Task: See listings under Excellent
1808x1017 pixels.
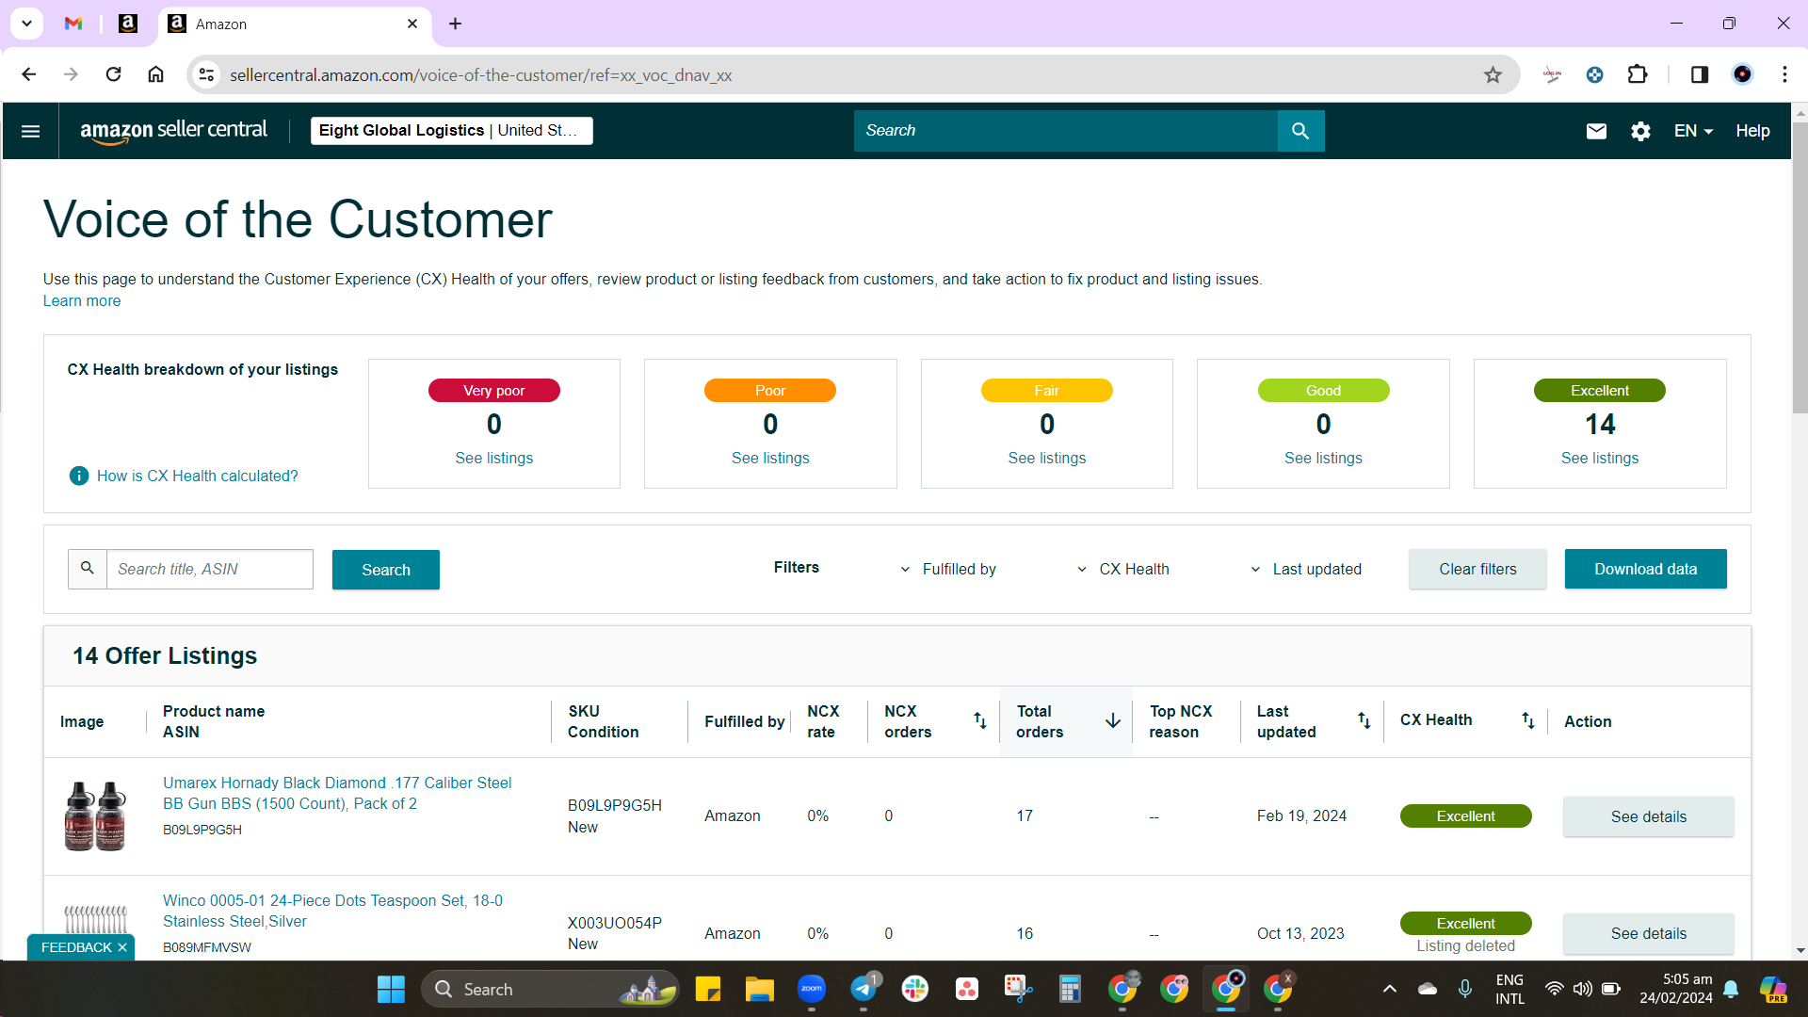Action: point(1599,458)
